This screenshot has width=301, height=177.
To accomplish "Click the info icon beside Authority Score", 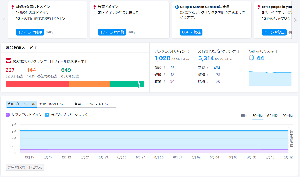I will 277,52.
